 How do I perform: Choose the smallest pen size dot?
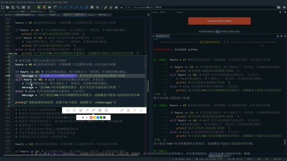79,118
